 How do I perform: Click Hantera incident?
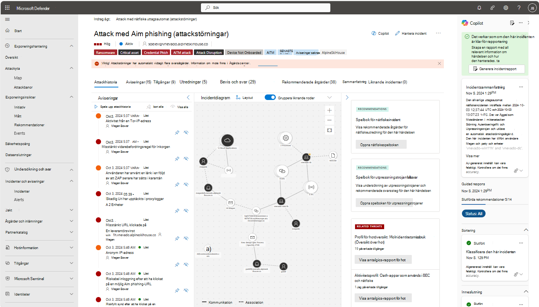click(411, 33)
